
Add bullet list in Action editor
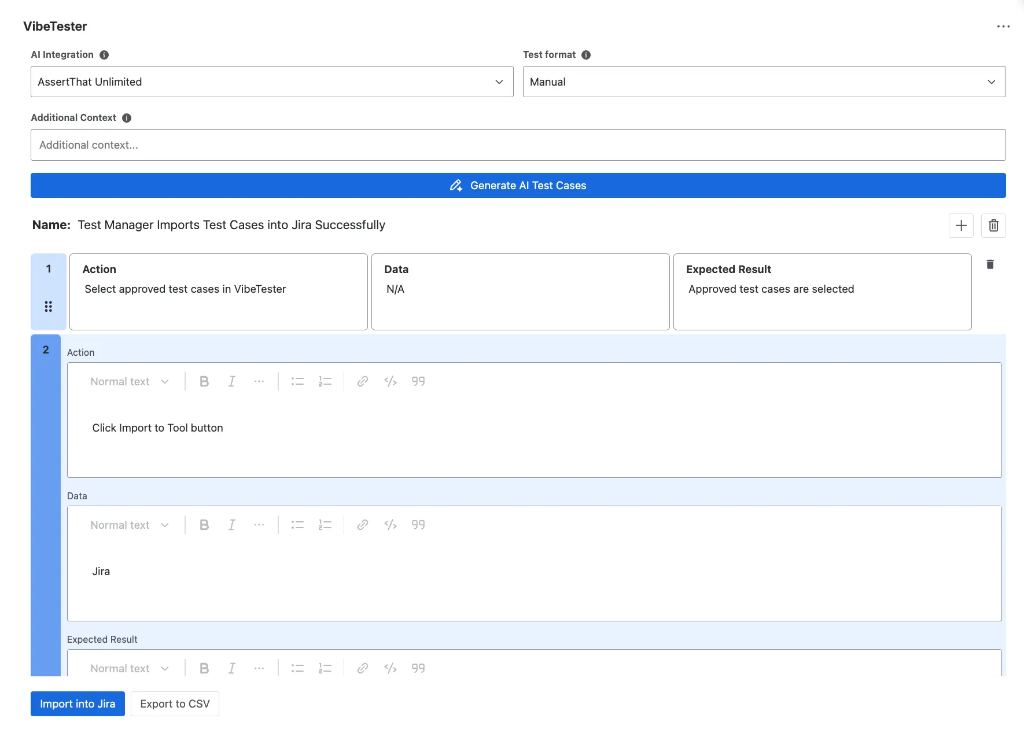tap(297, 381)
